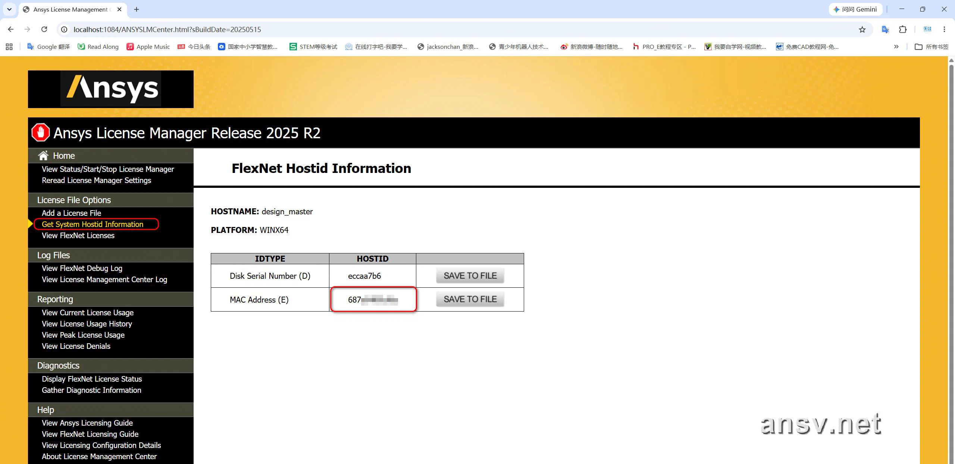Image resolution: width=955 pixels, height=464 pixels.
Task: Open View License Denials
Action: (x=76, y=346)
